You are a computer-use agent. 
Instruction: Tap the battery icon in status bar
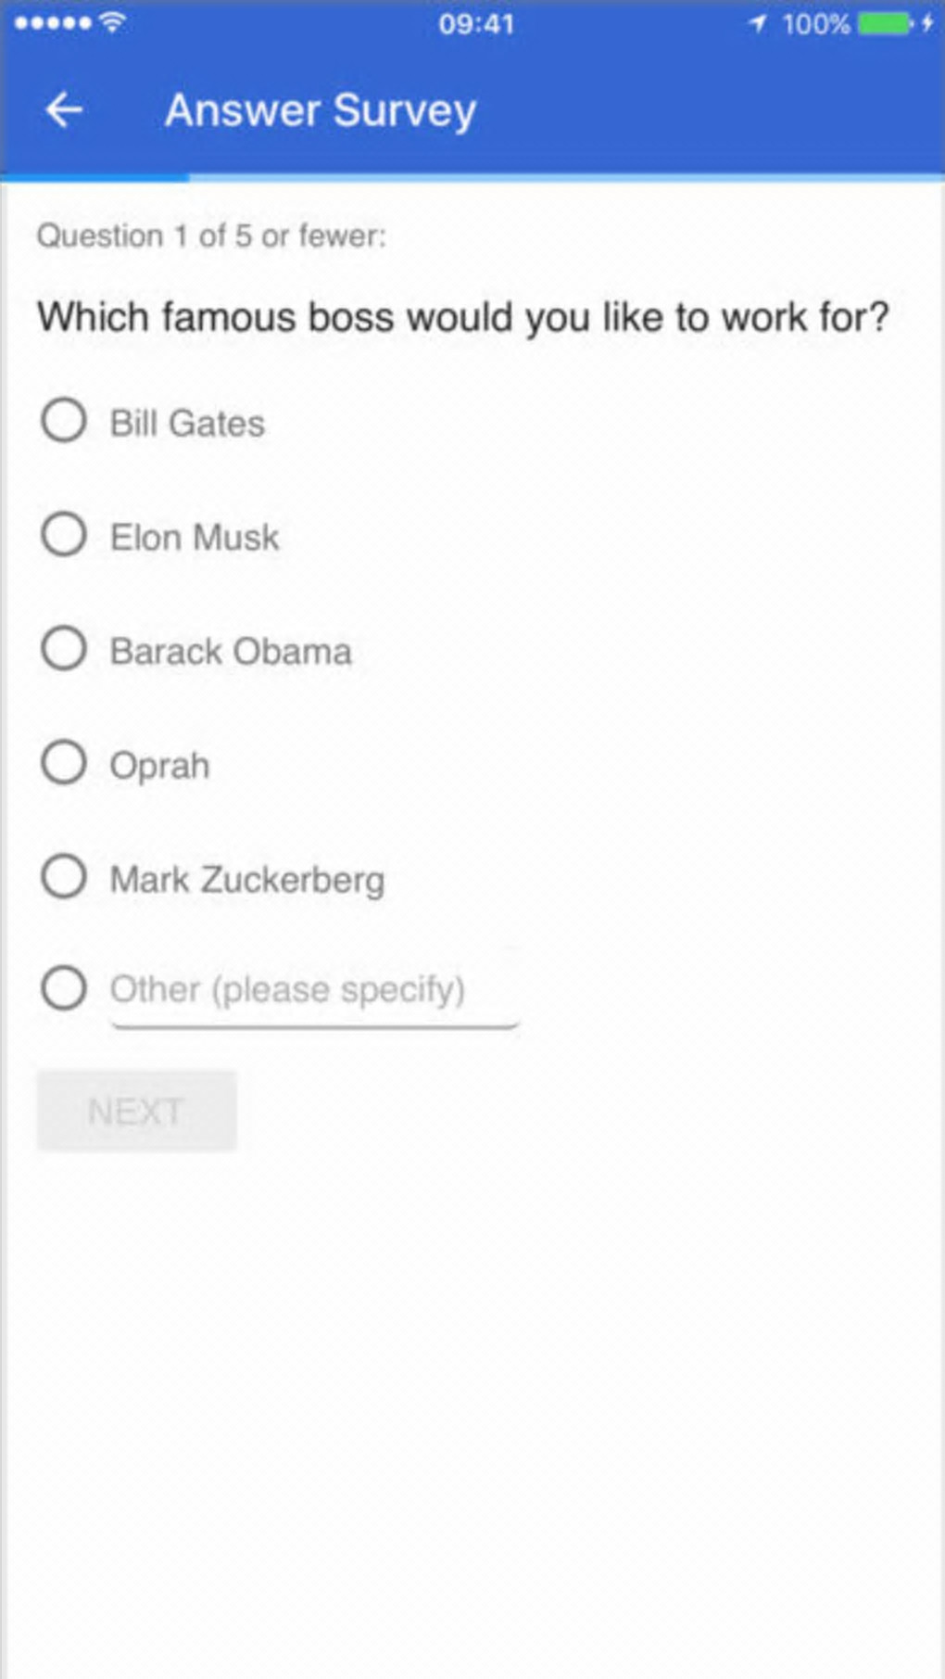coord(885,23)
